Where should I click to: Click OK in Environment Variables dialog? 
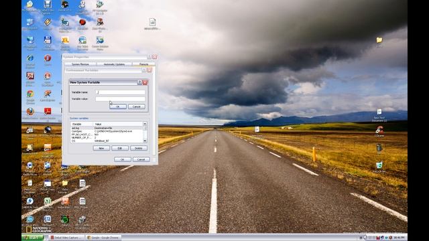point(122,159)
